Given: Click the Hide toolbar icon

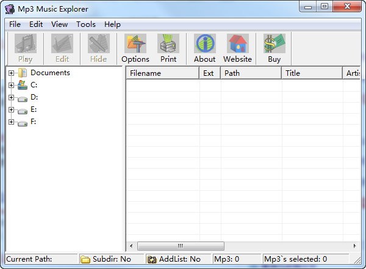Looking at the screenshot, I should [98, 44].
